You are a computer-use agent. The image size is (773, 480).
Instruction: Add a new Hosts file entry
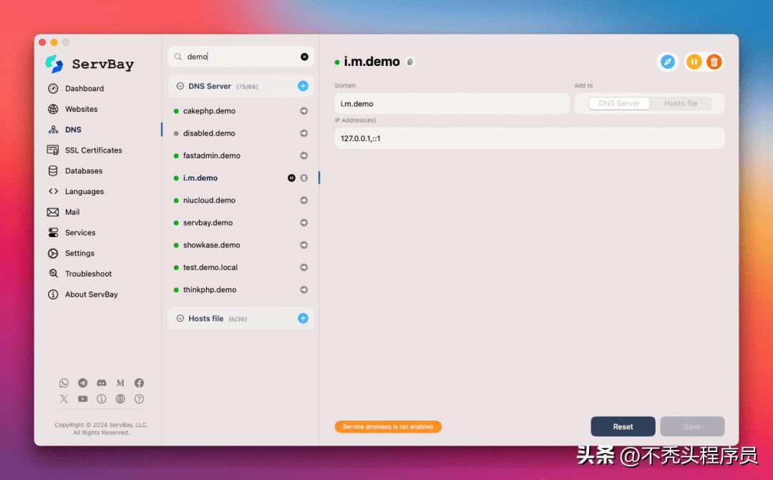pos(303,318)
